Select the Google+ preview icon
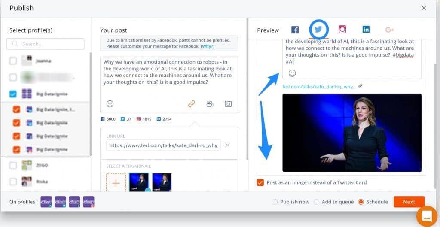 [x=390, y=30]
